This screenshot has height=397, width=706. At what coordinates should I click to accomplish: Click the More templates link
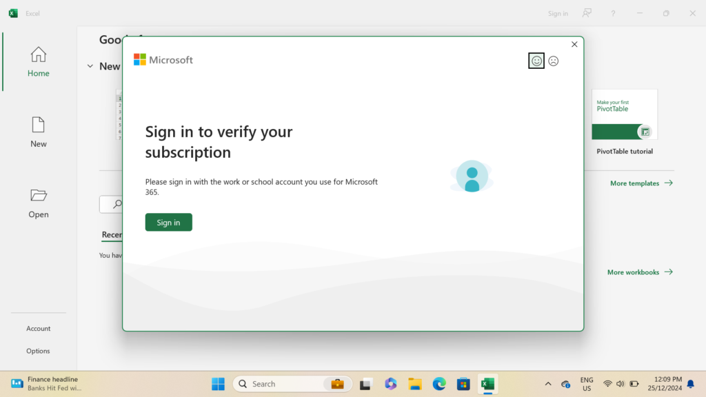pyautogui.click(x=641, y=183)
